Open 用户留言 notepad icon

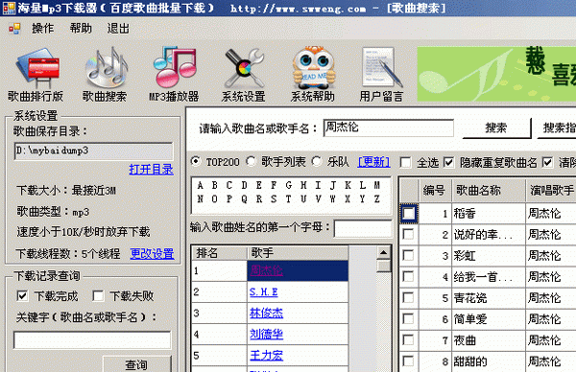coord(381,67)
